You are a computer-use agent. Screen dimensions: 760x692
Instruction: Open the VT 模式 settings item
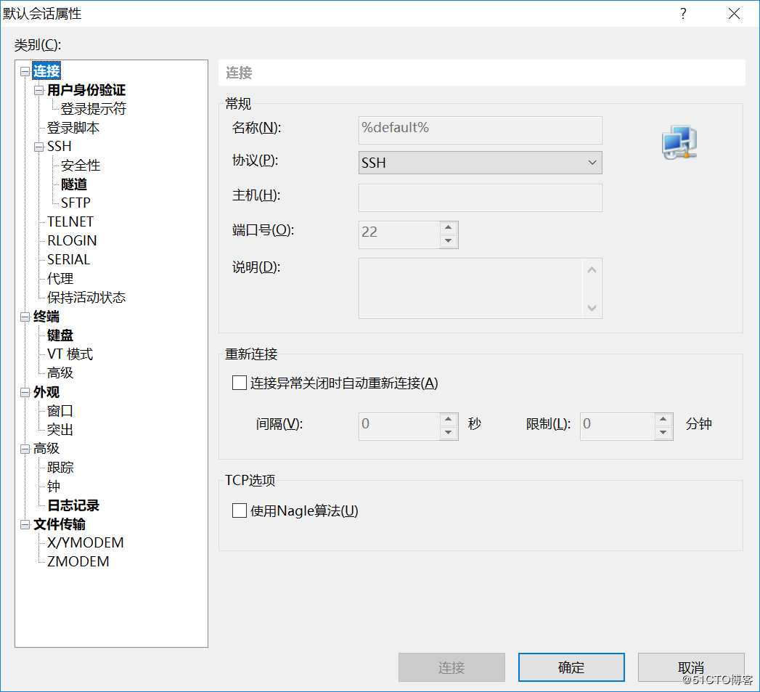click(70, 354)
